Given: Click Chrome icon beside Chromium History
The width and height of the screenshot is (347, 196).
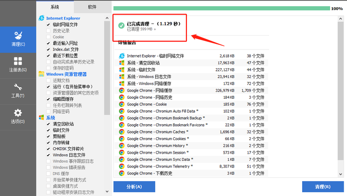Looking at the screenshot, I should coord(122,145).
